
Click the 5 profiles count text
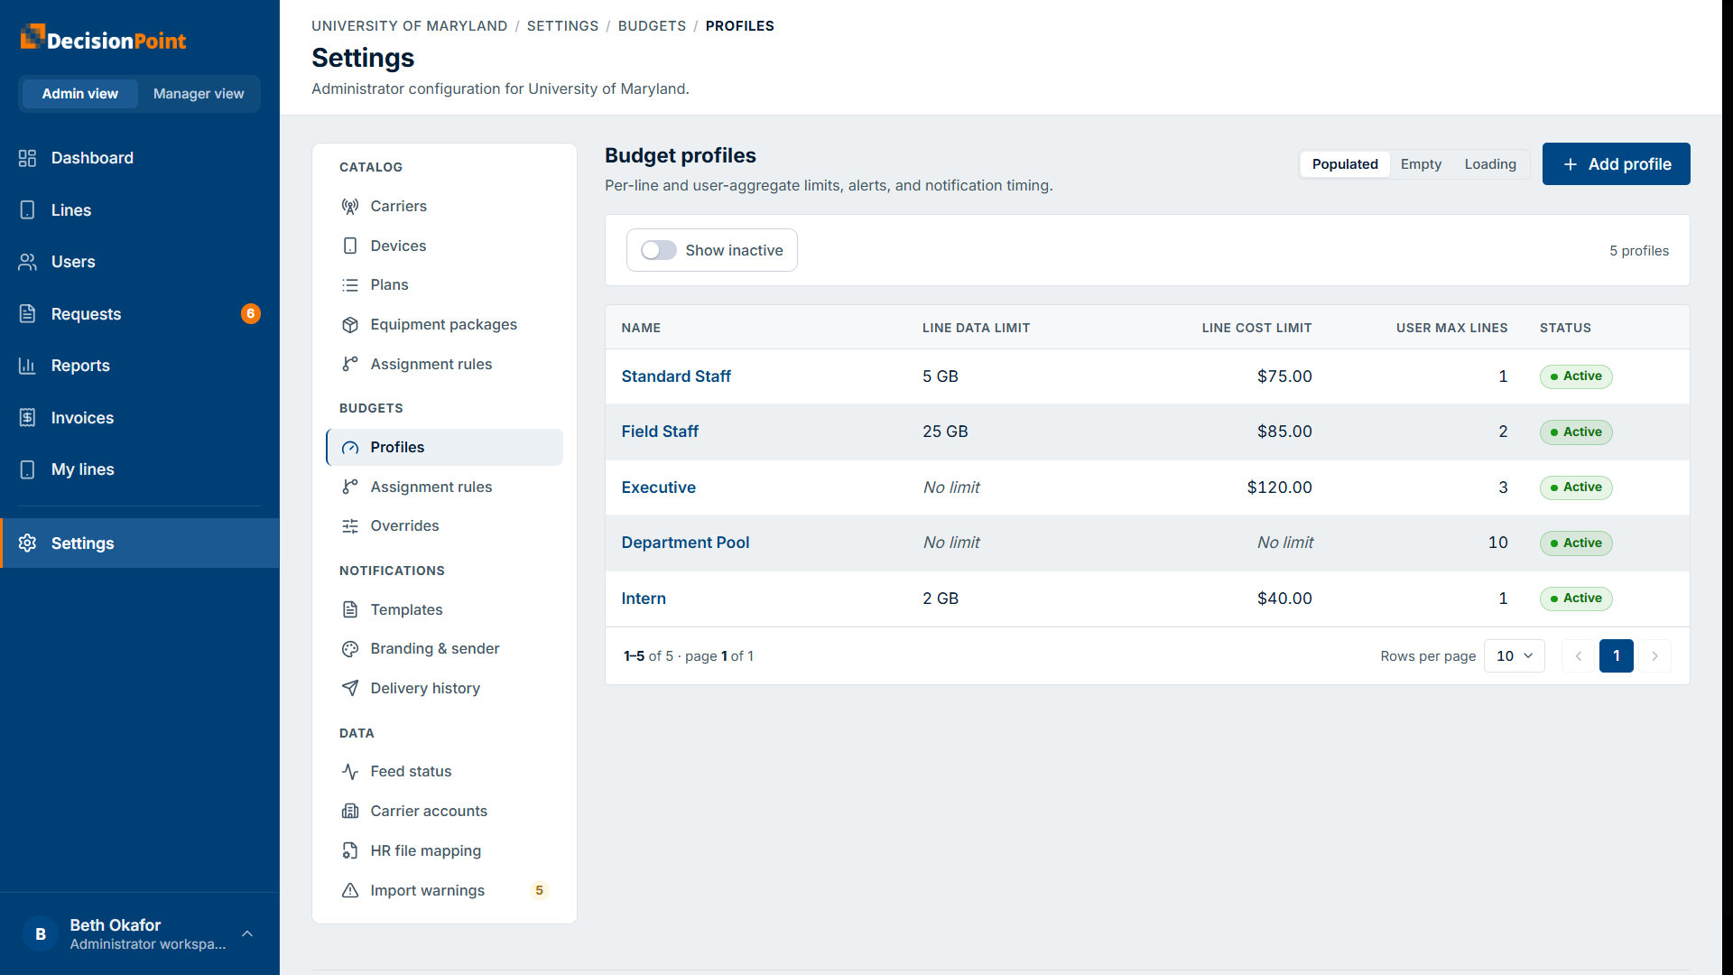point(1639,251)
